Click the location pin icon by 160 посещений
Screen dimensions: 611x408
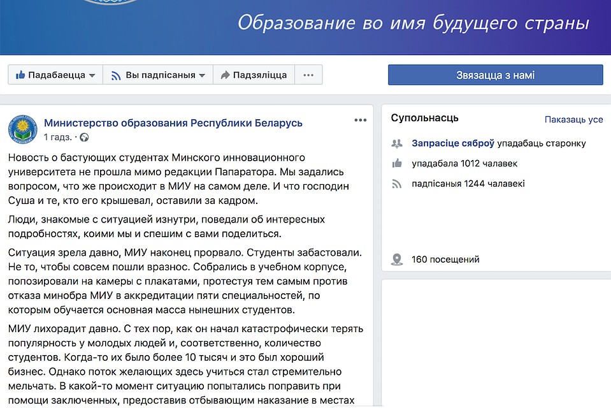coord(397,259)
